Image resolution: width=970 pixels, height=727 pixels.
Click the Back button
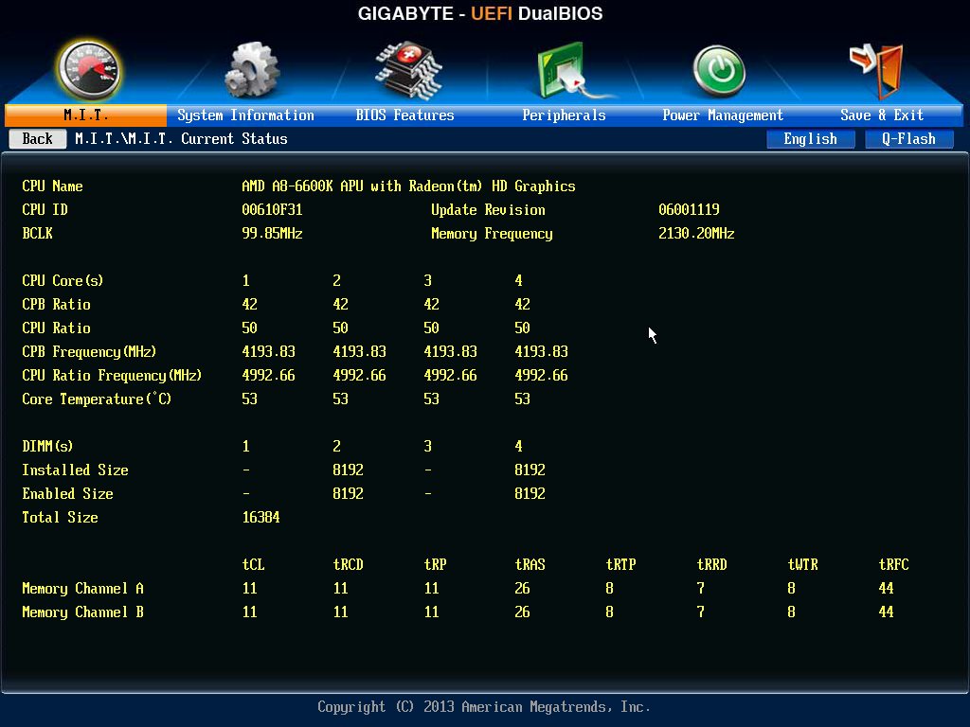click(x=38, y=138)
